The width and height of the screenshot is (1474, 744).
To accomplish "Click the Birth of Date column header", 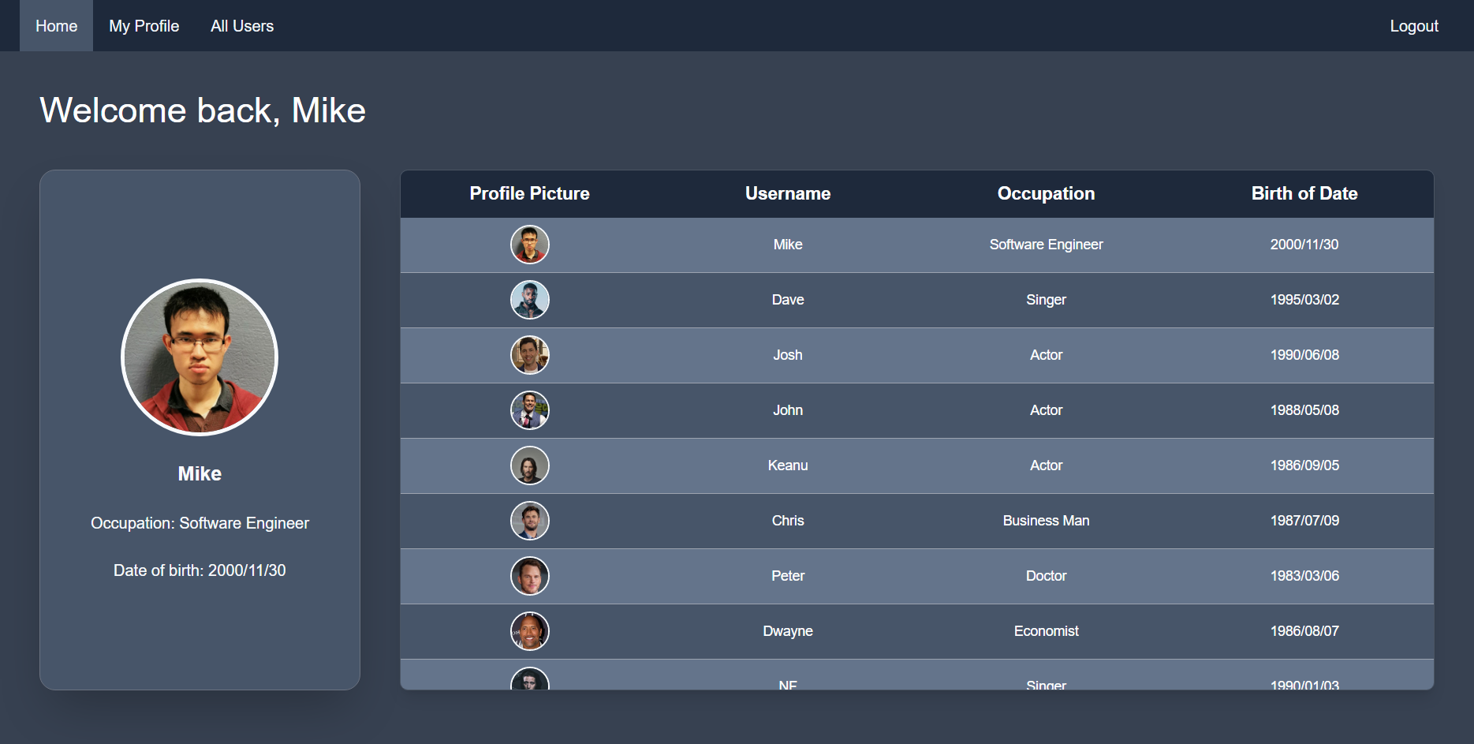I will (x=1304, y=193).
